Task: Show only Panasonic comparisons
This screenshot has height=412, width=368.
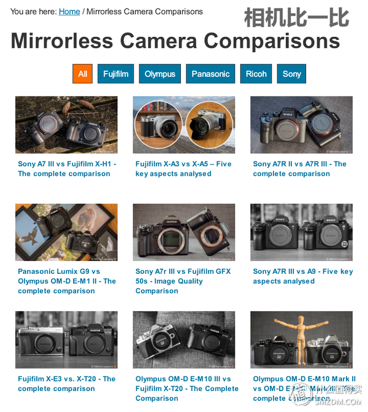Action: point(210,74)
